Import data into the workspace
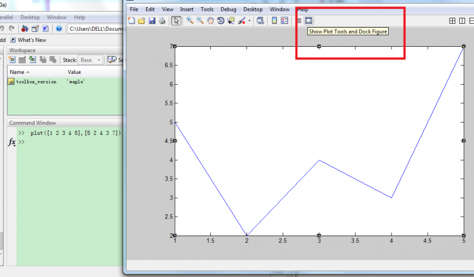This screenshot has width=474, height=277. (x=33, y=60)
